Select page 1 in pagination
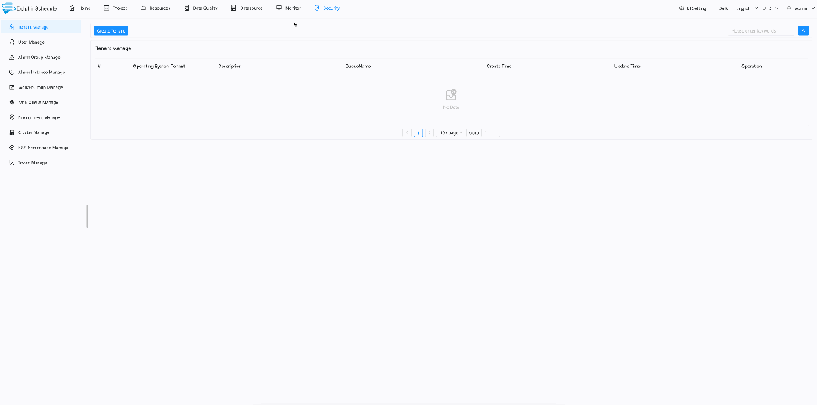Viewport: 817px width, 405px height. pos(418,133)
